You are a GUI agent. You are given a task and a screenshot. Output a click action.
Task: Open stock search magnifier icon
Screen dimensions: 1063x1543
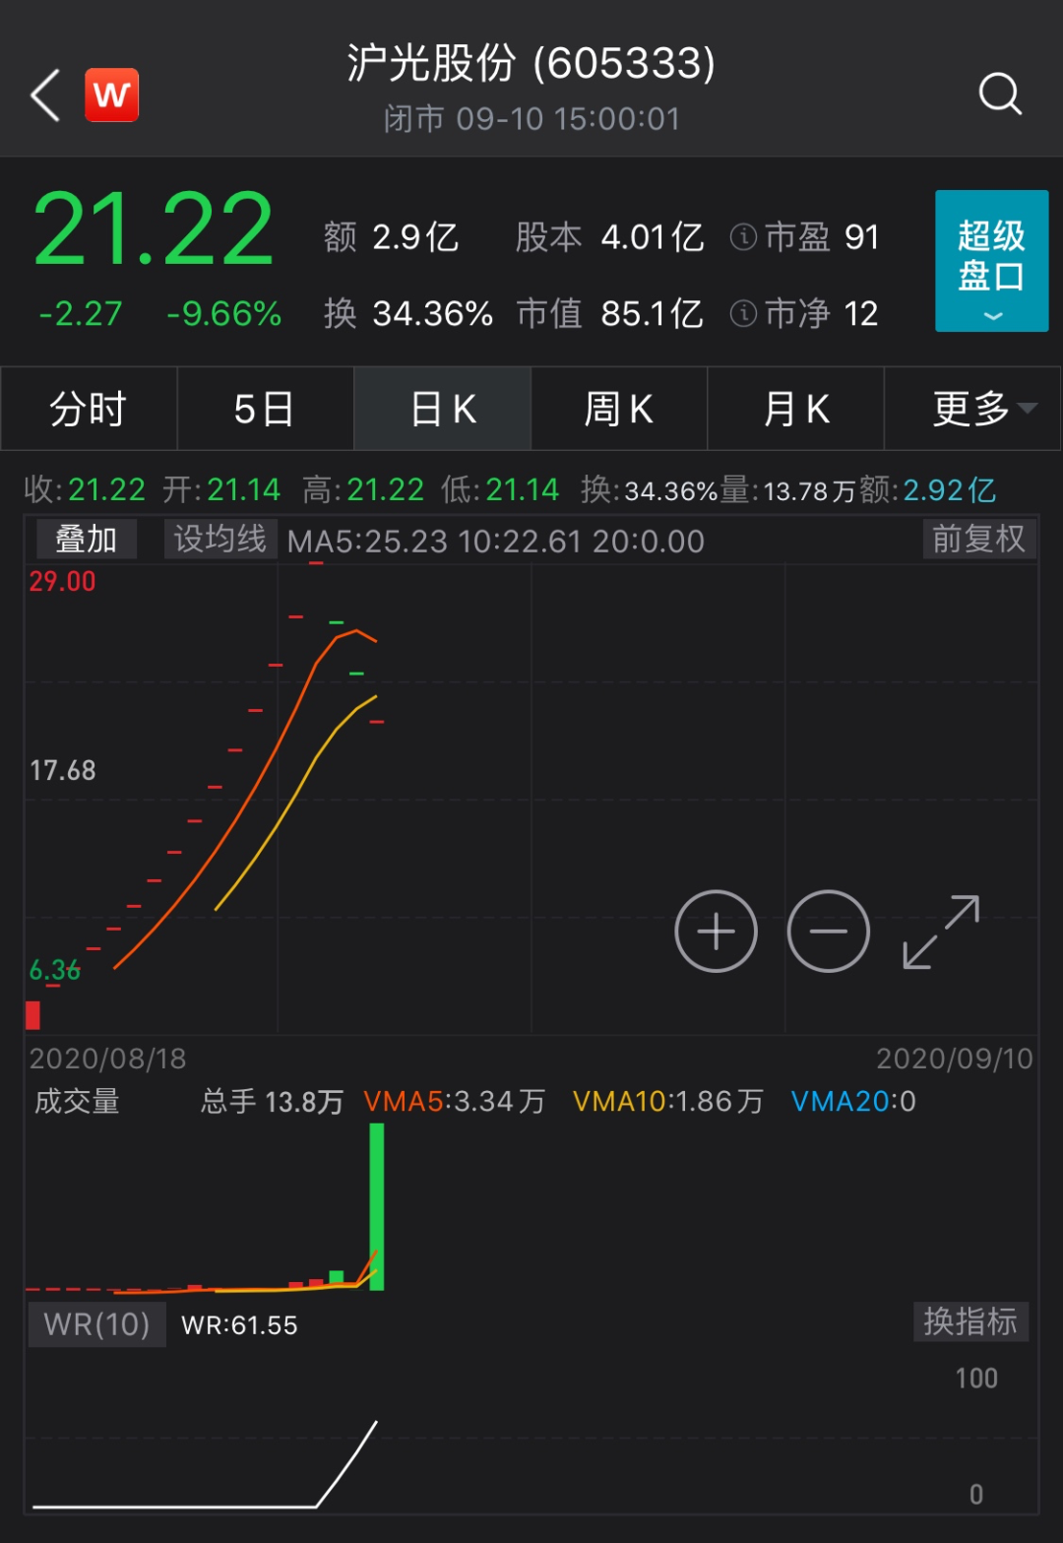1000,95
